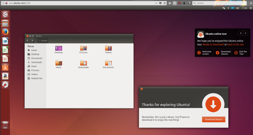
Task: Open the page actions three-dot menu
Action: 156,3
